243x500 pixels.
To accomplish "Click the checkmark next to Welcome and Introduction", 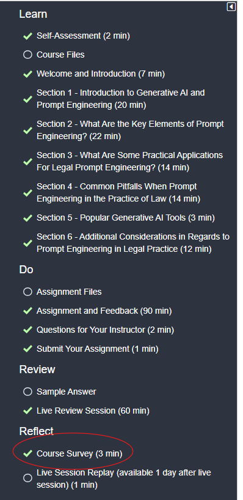I will tap(28, 74).
